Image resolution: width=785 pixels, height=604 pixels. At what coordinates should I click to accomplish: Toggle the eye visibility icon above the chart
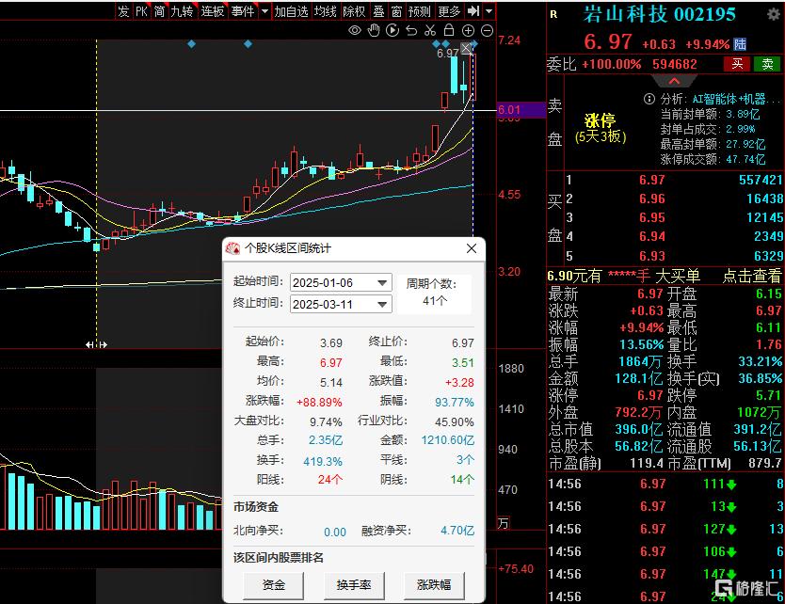coord(355,30)
